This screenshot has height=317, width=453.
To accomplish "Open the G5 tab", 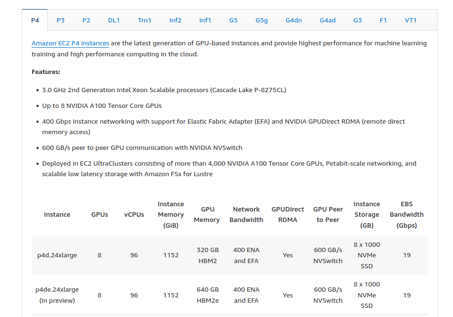I will coord(233,20).
